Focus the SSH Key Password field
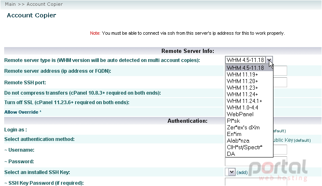Viewport: 322px width, 186px height. point(256,182)
